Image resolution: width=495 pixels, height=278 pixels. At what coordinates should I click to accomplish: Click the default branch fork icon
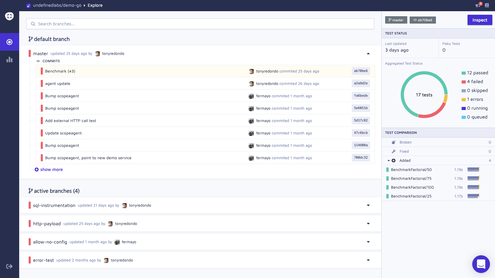click(30, 39)
